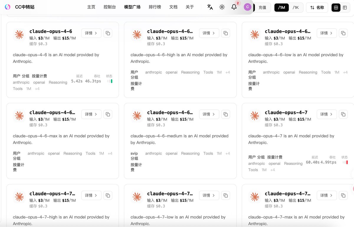Open 关于 in top navigation
354x227 pixels.
click(x=190, y=7)
